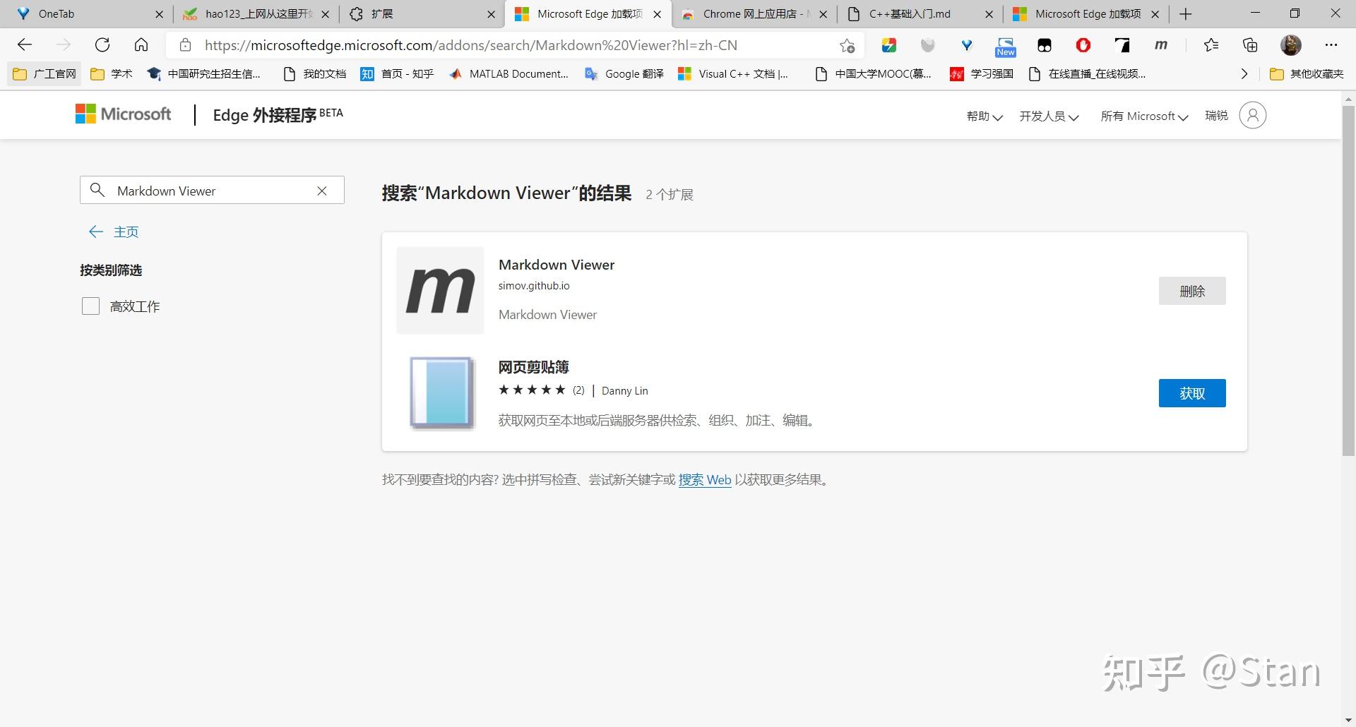Open the 广工官网 bookmark folder
This screenshot has height=727, width=1356.
tap(44, 74)
